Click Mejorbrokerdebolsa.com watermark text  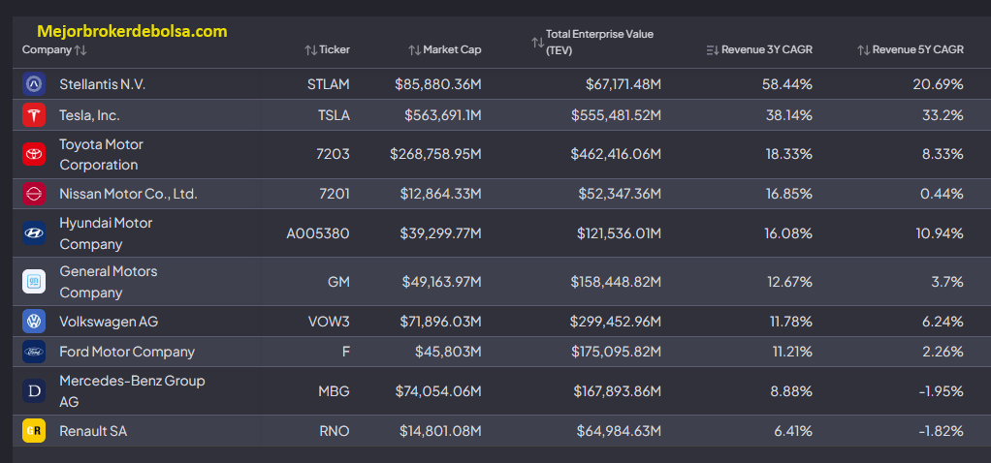coord(132,31)
